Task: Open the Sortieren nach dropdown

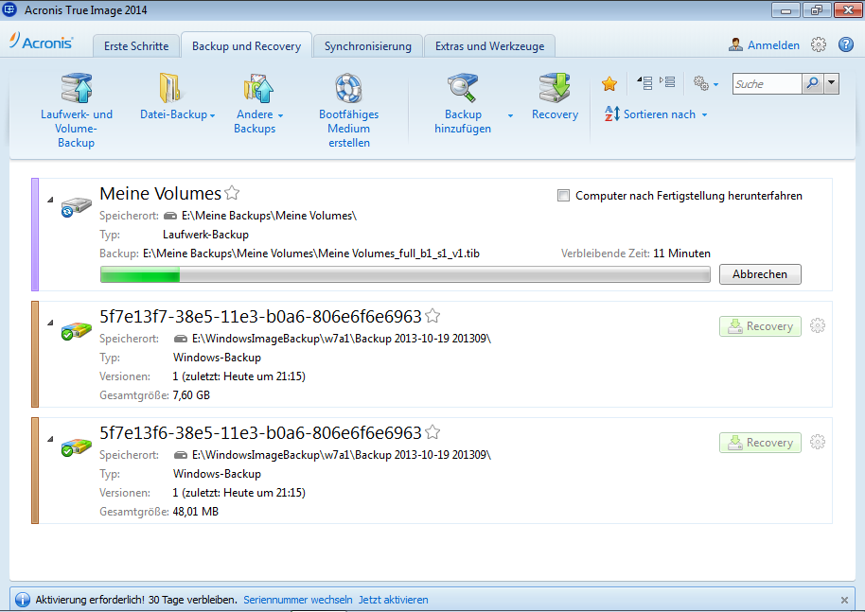Action: tap(704, 115)
